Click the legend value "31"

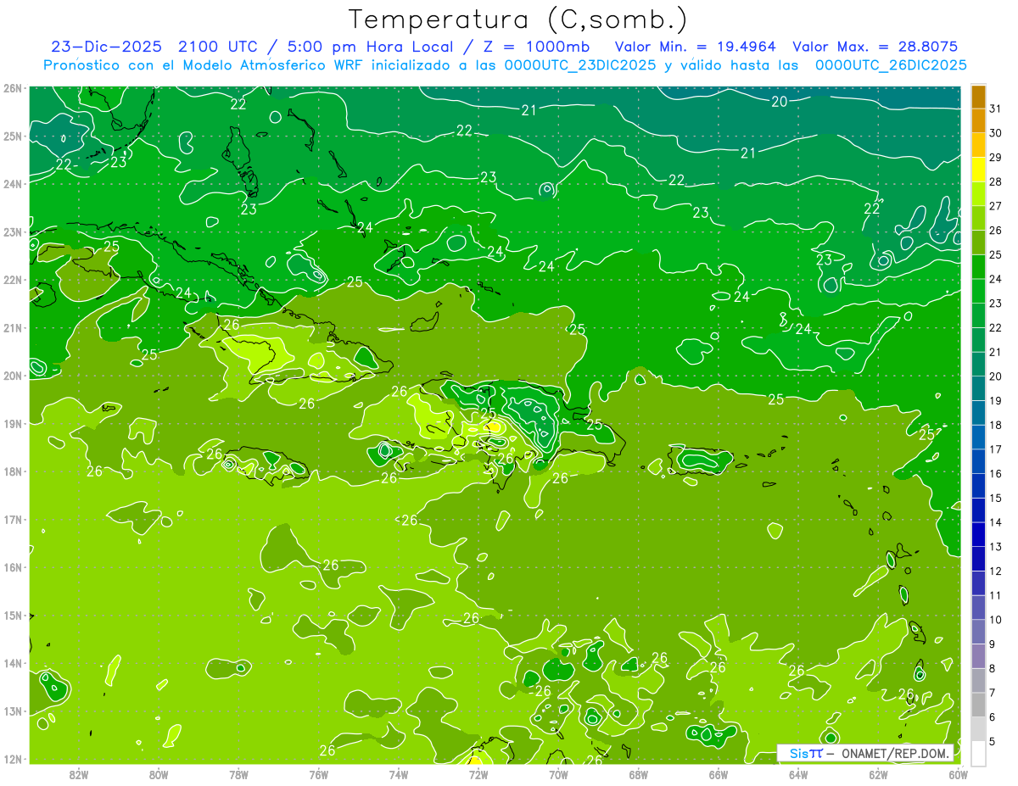tap(996, 109)
